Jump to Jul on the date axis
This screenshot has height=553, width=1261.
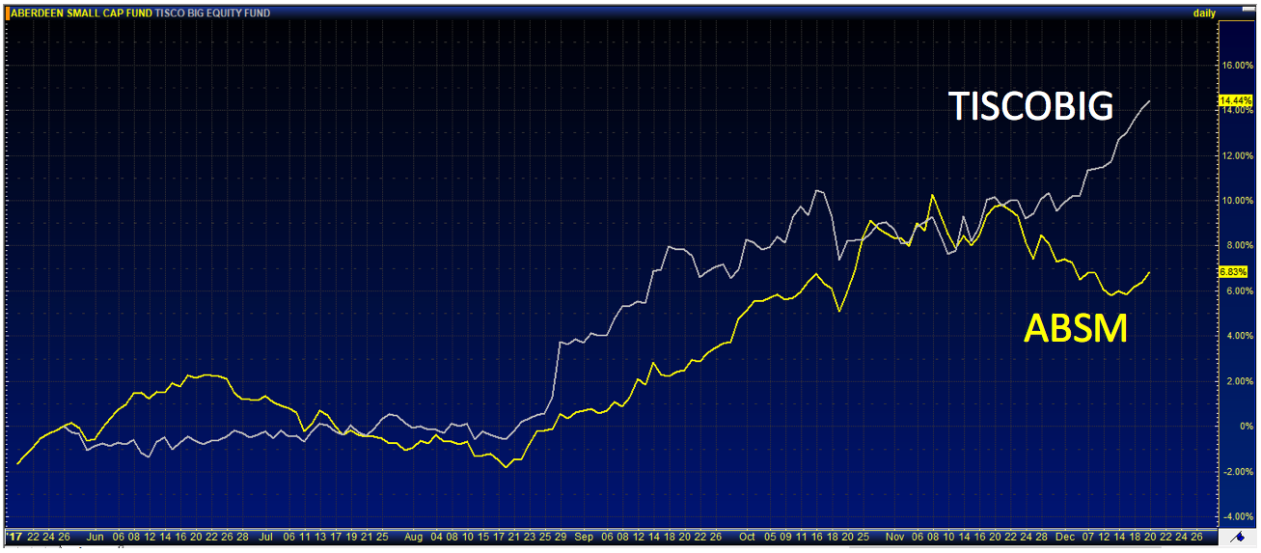coord(267,536)
